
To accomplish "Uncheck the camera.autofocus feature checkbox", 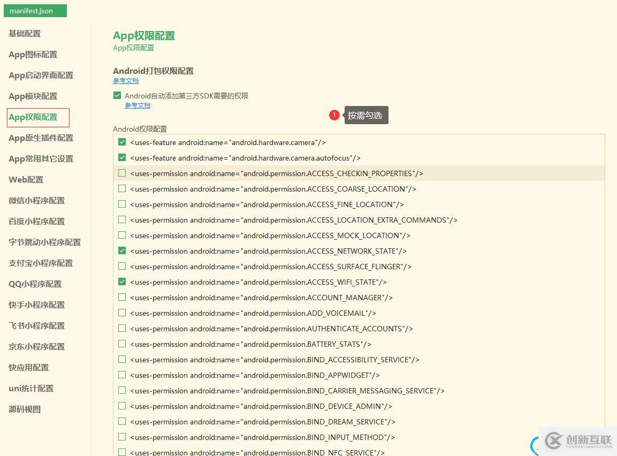I will 122,158.
